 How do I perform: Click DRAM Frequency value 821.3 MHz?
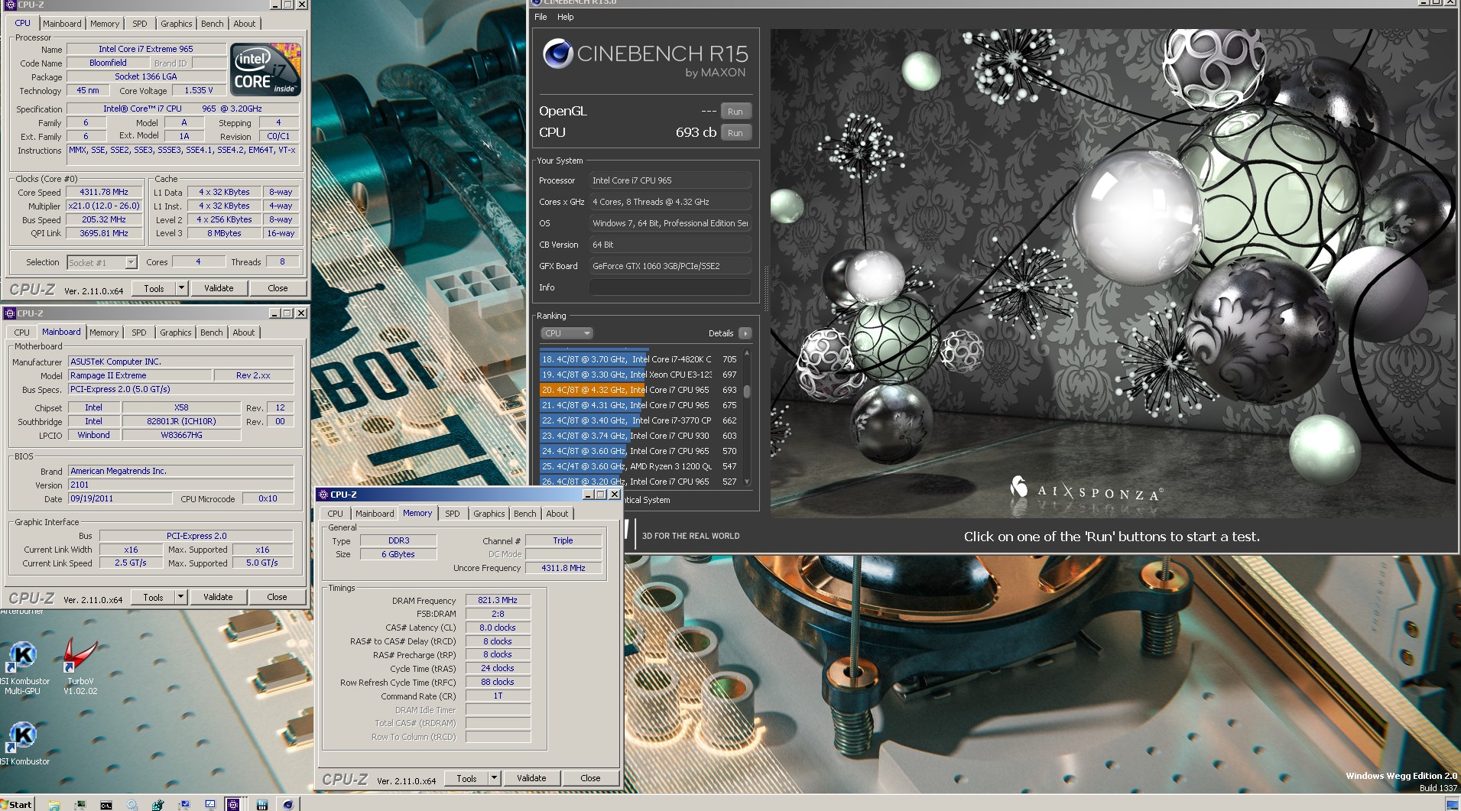tap(498, 601)
